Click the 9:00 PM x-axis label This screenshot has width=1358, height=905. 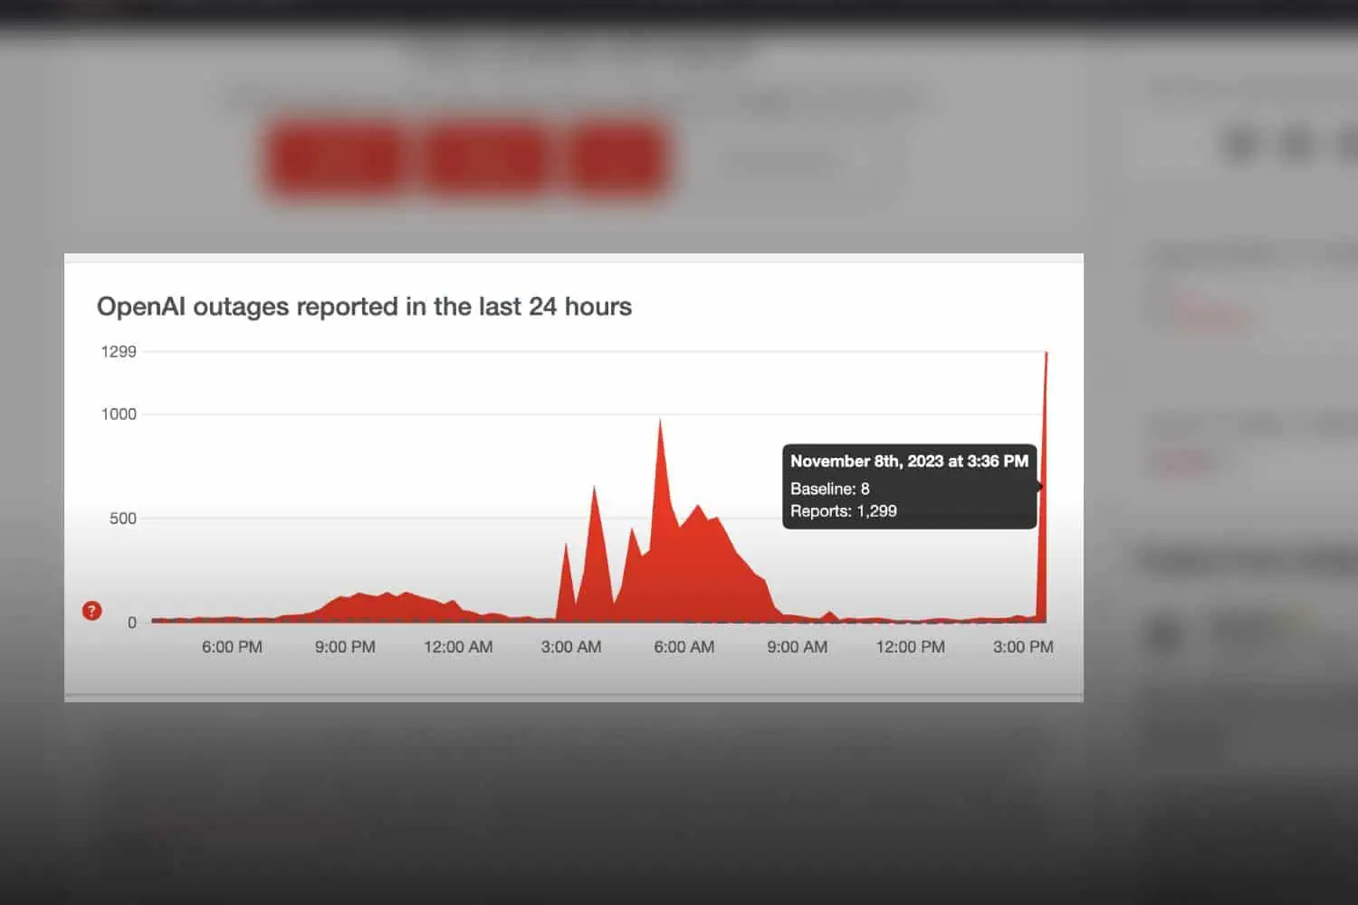click(x=345, y=647)
